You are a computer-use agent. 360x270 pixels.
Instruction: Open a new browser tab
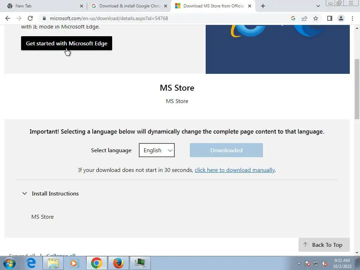pos(263,6)
